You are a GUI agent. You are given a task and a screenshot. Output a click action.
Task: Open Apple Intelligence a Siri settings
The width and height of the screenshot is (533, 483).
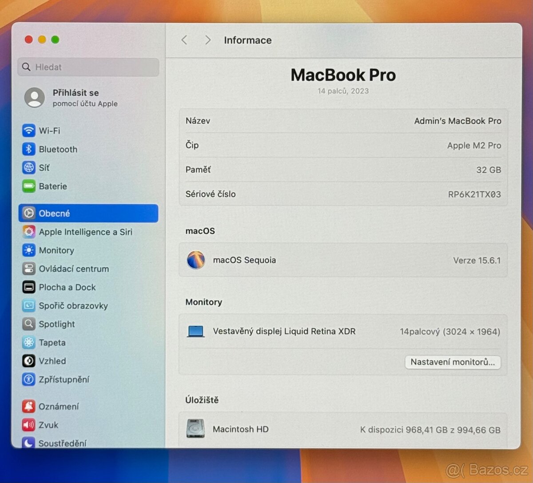[x=85, y=232]
